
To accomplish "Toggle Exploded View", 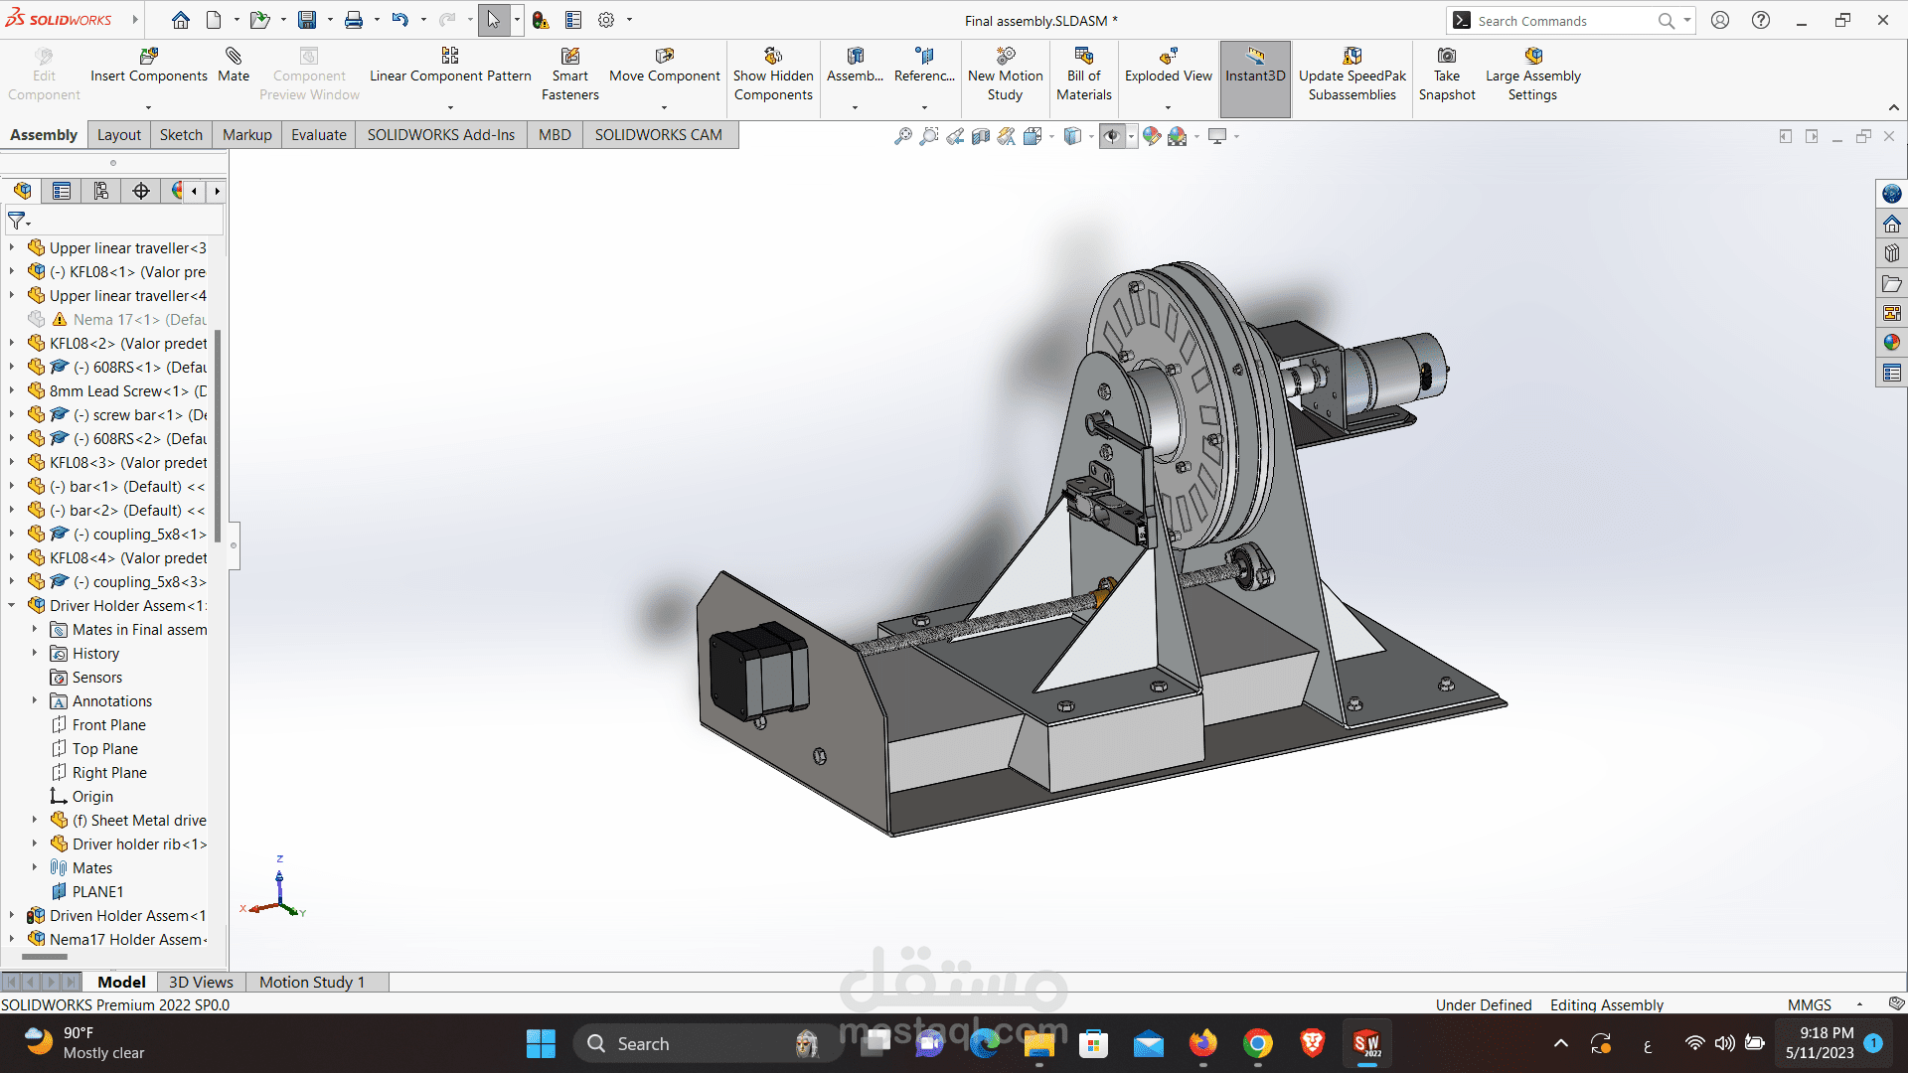I will 1168,65.
